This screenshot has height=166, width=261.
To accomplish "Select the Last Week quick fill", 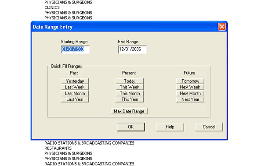I will click(75, 87).
